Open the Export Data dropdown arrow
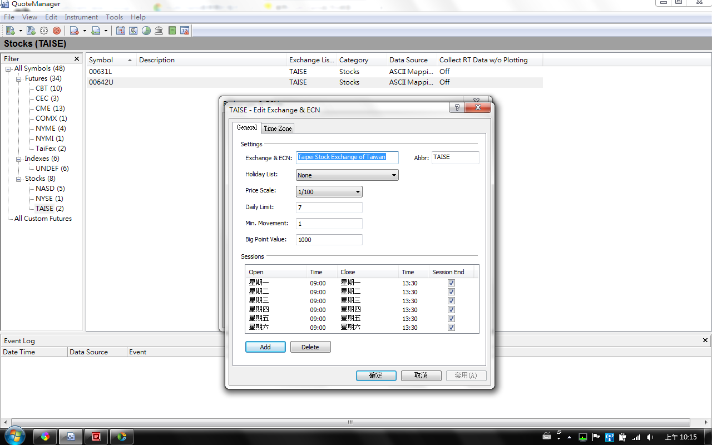 [x=85, y=31]
